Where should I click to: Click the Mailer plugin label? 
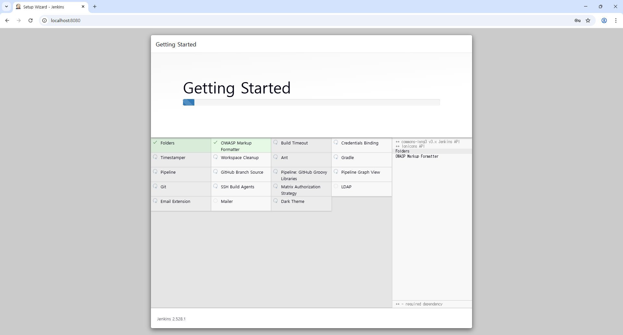tap(227, 201)
